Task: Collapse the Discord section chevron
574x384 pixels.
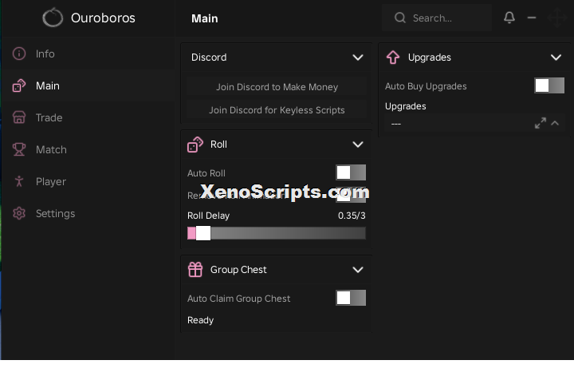Action: pyautogui.click(x=358, y=57)
